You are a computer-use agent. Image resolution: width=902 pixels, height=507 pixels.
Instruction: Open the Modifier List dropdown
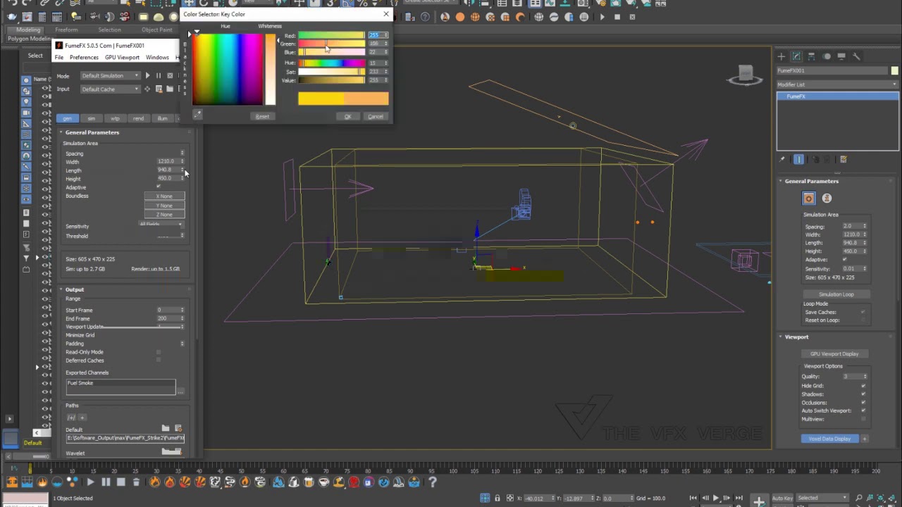point(838,84)
